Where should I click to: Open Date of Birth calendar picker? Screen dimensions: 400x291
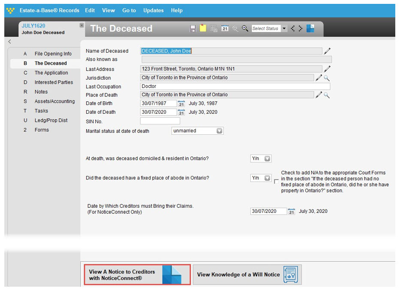pyautogui.click(x=181, y=103)
